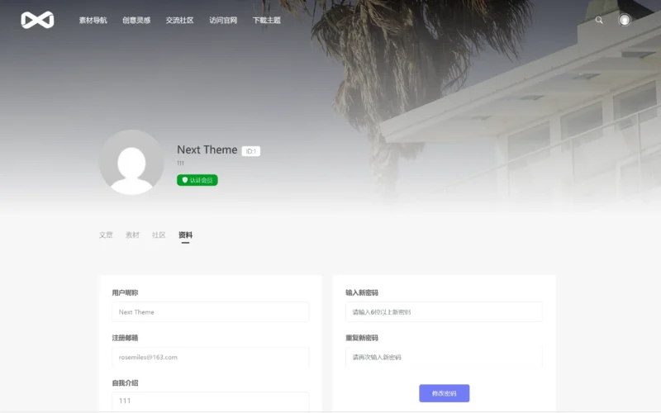661x413 pixels.
Task: Focus the 输入新密码 password field
Action: (444, 312)
